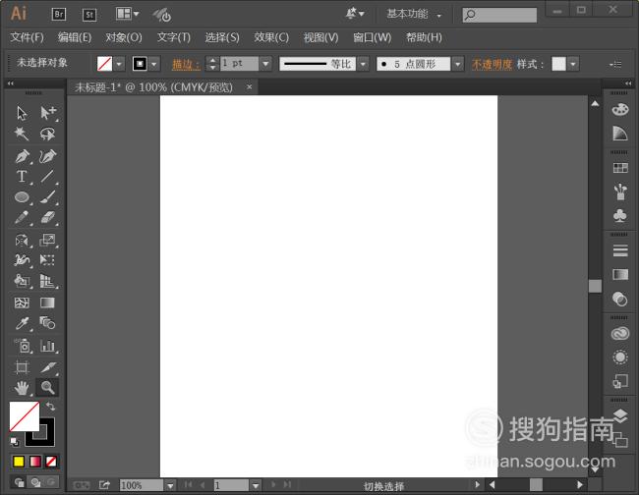Select the Column Graph tool
The height and width of the screenshot is (495, 639).
click(48, 346)
